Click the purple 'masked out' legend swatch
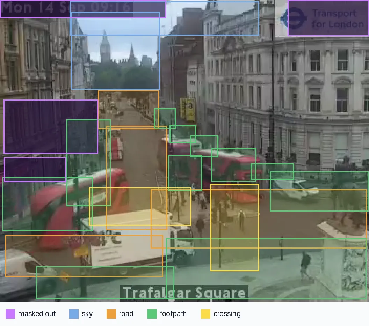 coord(10,314)
